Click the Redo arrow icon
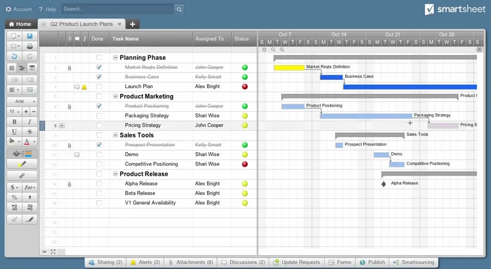The height and width of the screenshot is (269, 491). click(30, 56)
